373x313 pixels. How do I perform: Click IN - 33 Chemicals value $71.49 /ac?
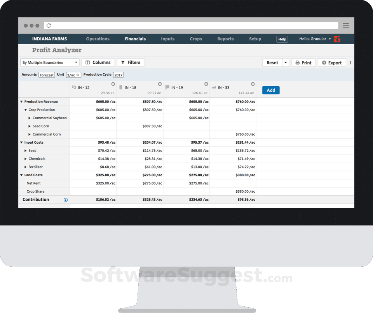[246, 159]
